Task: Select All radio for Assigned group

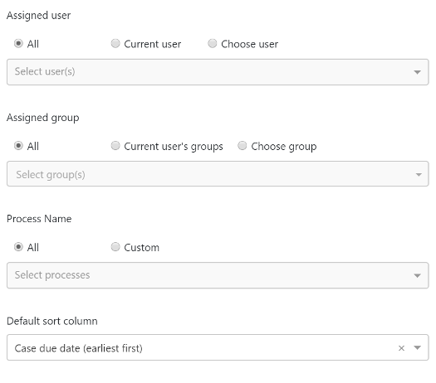Action: (x=18, y=146)
